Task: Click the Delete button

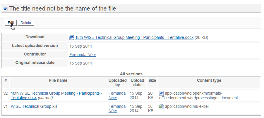Action: click(26, 23)
